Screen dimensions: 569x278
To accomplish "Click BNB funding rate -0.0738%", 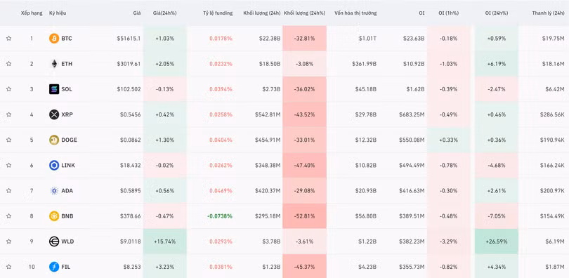I will [x=220, y=216].
